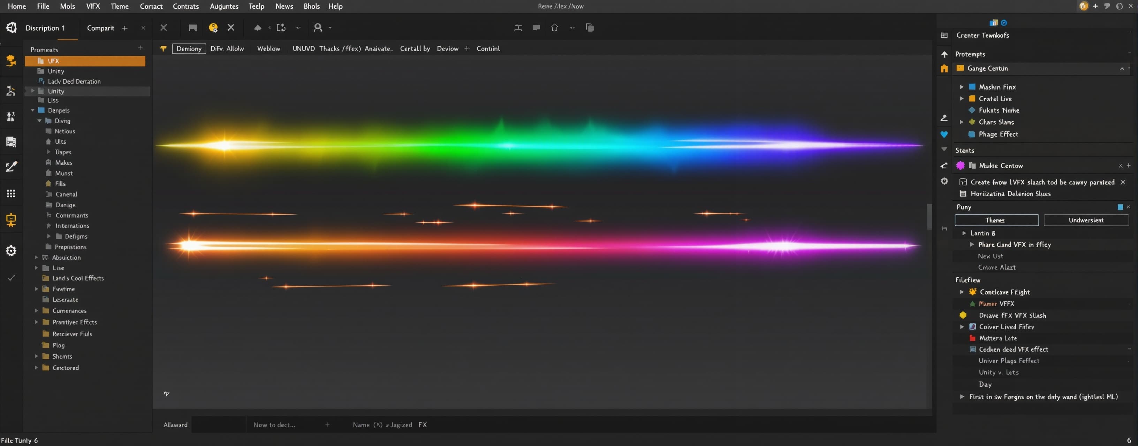Viewport: 1138px width, 446px height.
Task: Toggle the blue square indicator in Puny header
Action: click(x=1120, y=207)
